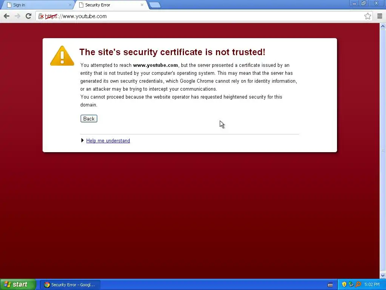Close the Security Error tab
Image resolution: width=386 pixels, height=290 pixels.
pyautogui.click(x=142, y=5)
